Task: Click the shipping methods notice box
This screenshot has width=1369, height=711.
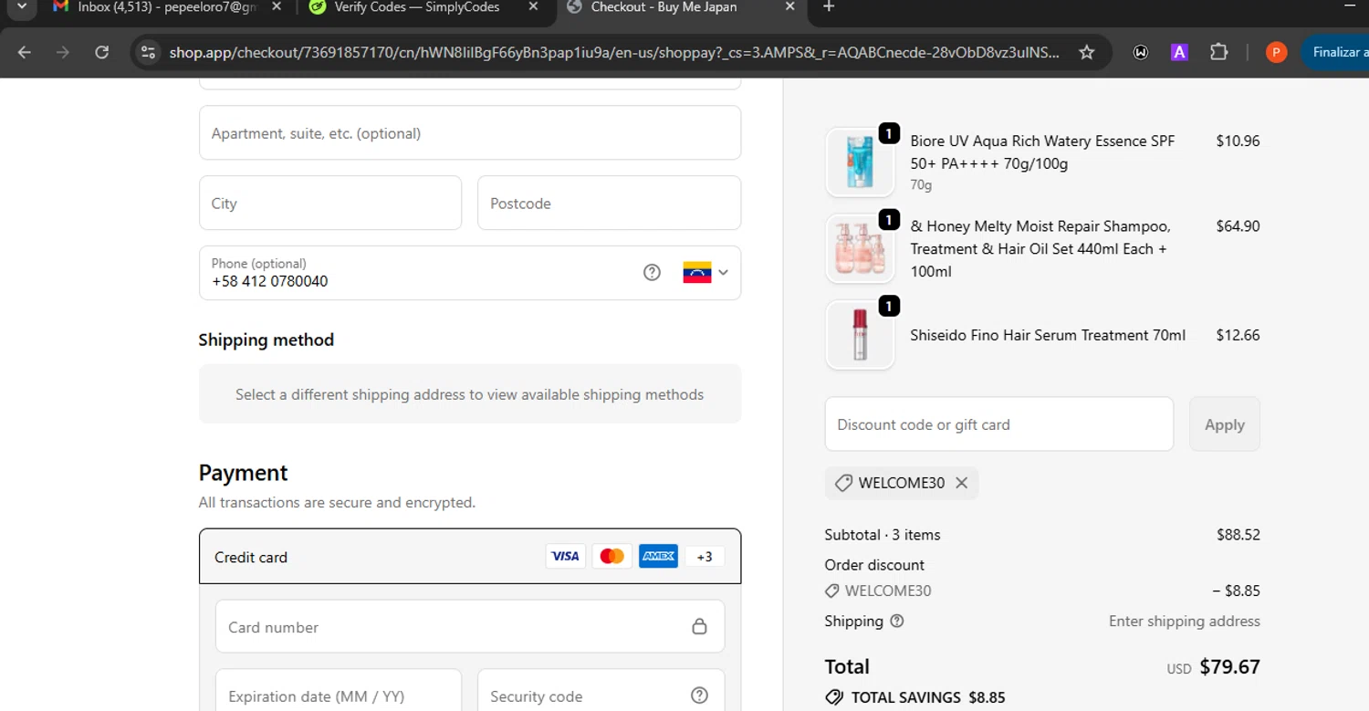Action: [470, 394]
